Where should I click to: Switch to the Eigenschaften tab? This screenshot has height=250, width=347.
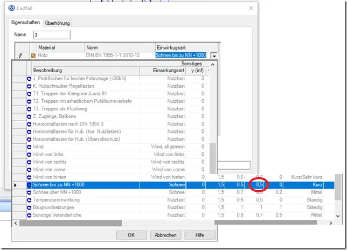[26, 22]
